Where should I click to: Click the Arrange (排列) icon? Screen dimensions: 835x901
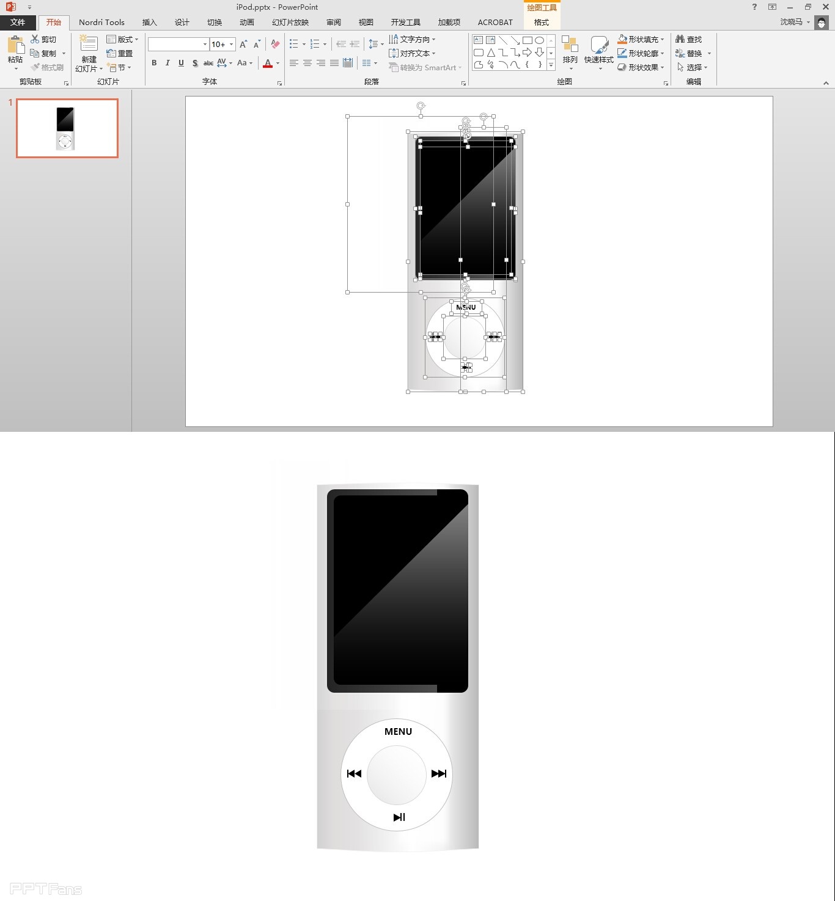point(570,45)
